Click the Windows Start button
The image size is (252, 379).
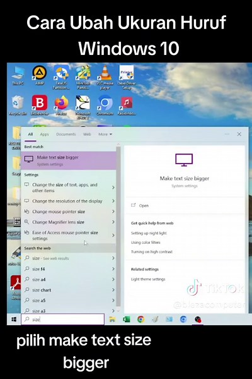pos(14,319)
